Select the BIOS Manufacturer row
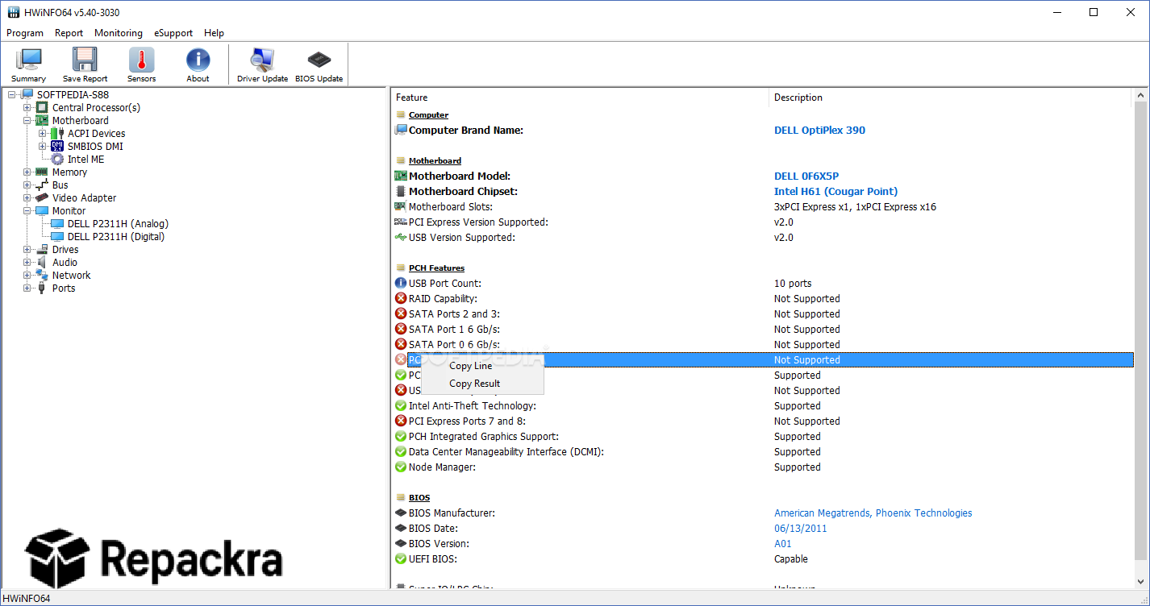 click(763, 513)
